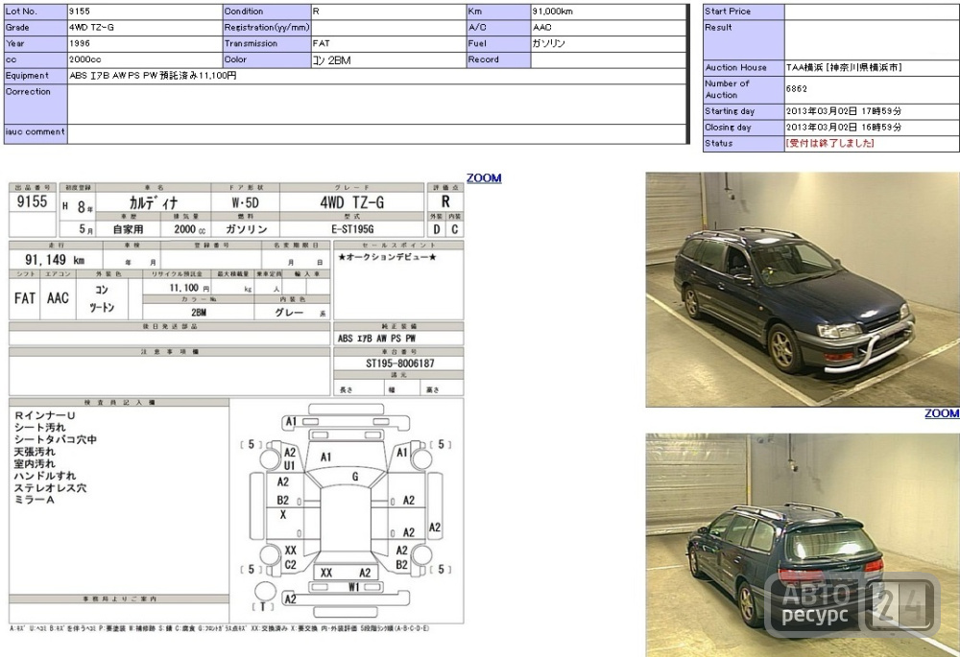The width and height of the screenshot is (960, 657).
Task: Select the model code E-ST195G on sheet
Action: (x=352, y=229)
